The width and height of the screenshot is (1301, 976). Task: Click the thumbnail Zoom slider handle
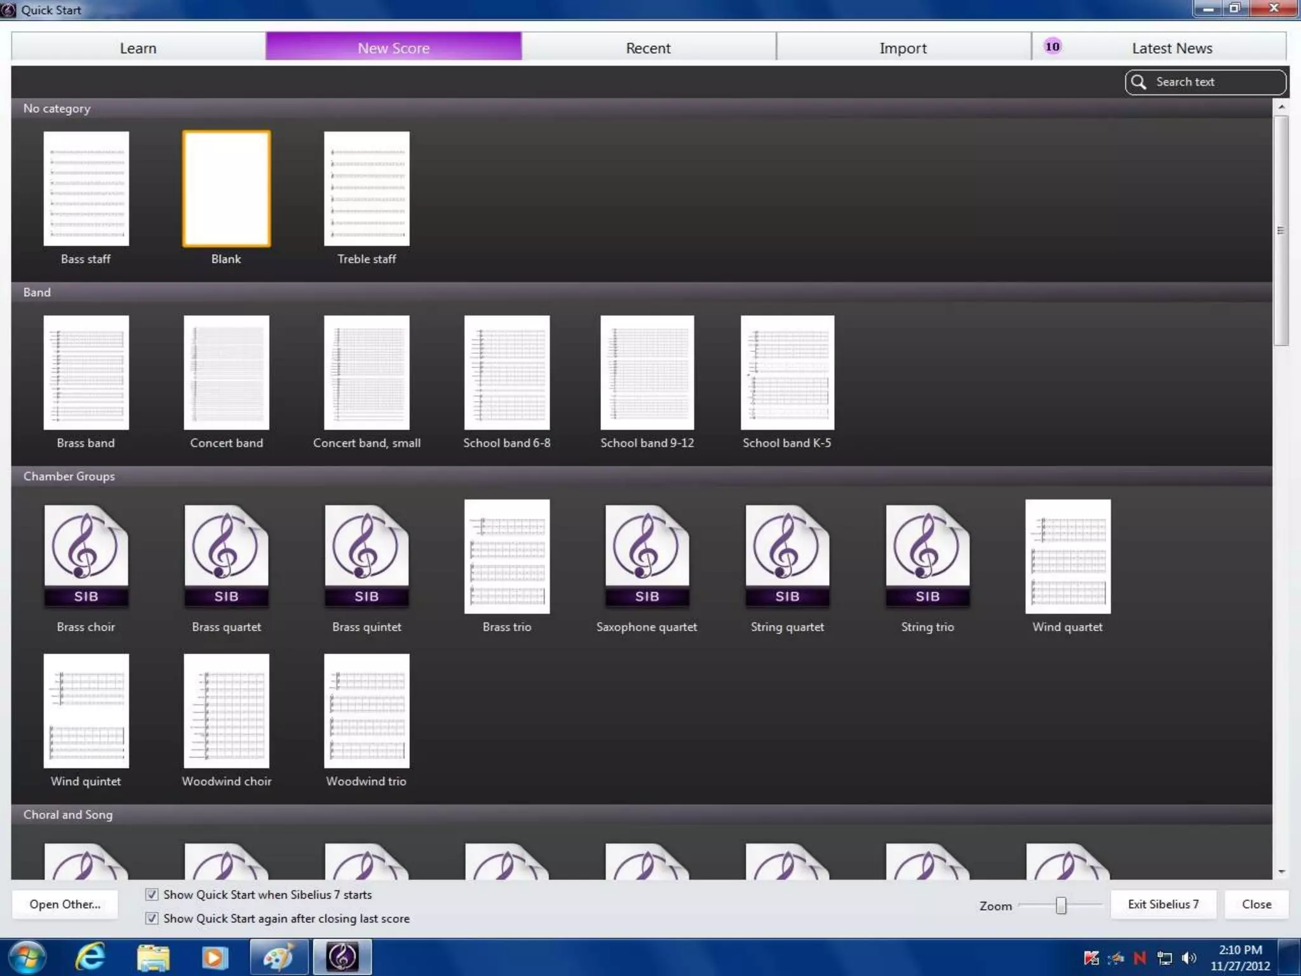point(1061,905)
